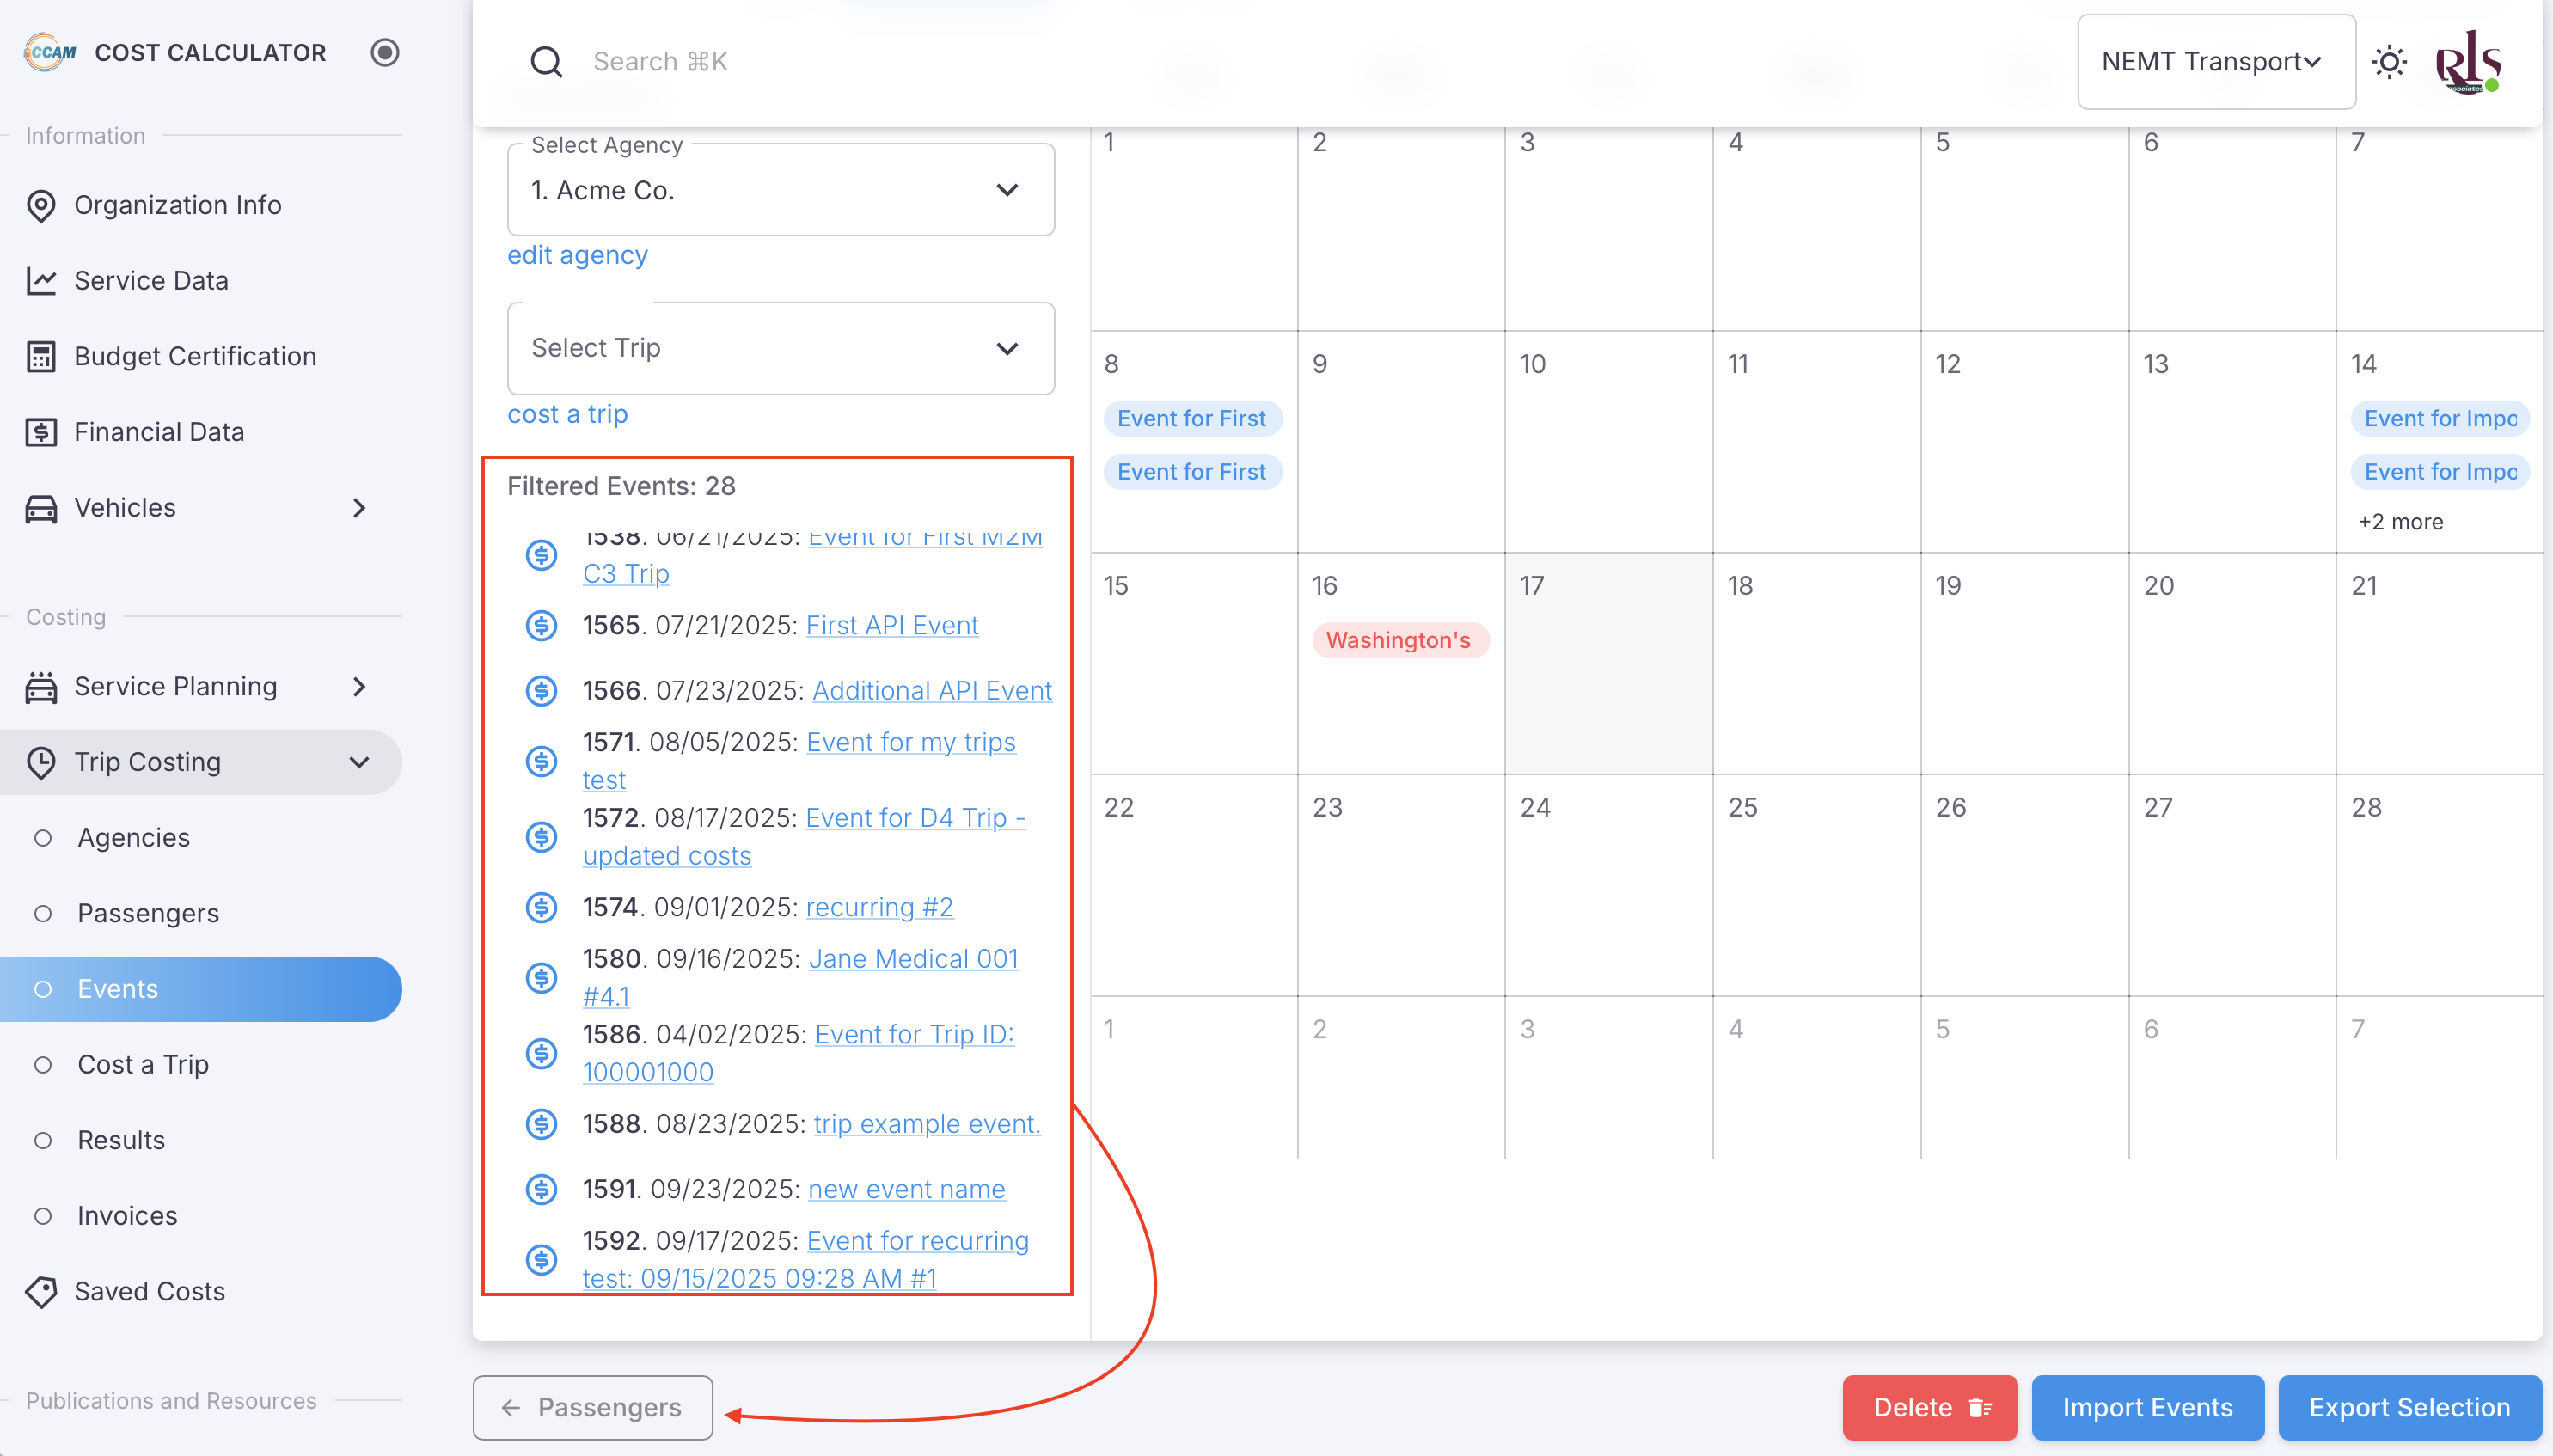Screen dimensions: 2553x1456
Task: Open the Select Trip dropdown
Action: pyautogui.click(x=780, y=348)
